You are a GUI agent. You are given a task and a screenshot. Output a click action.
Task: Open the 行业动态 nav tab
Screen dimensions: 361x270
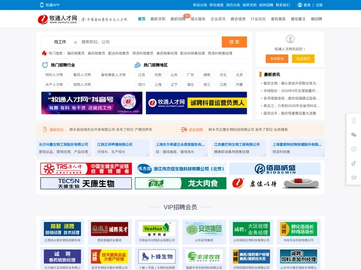(x=258, y=19)
